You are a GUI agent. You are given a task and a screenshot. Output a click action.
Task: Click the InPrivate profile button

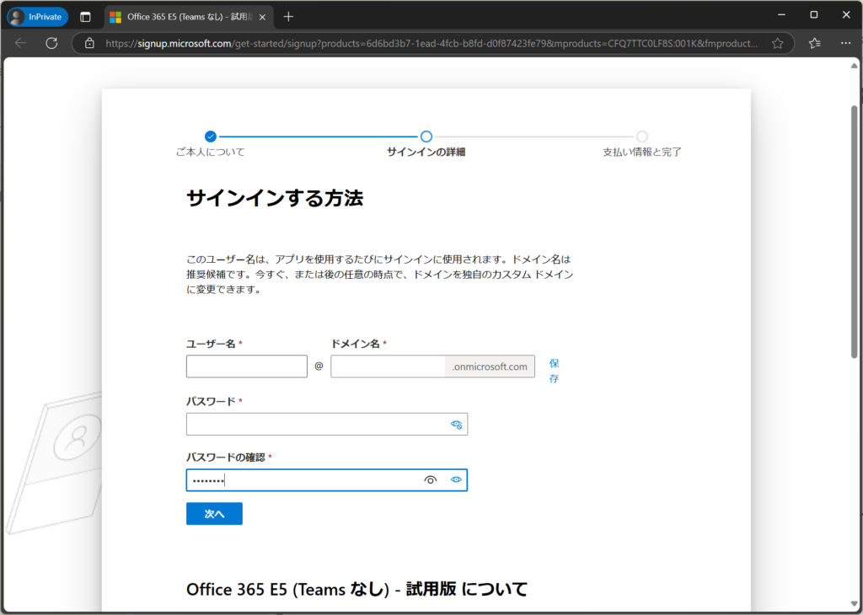point(38,17)
